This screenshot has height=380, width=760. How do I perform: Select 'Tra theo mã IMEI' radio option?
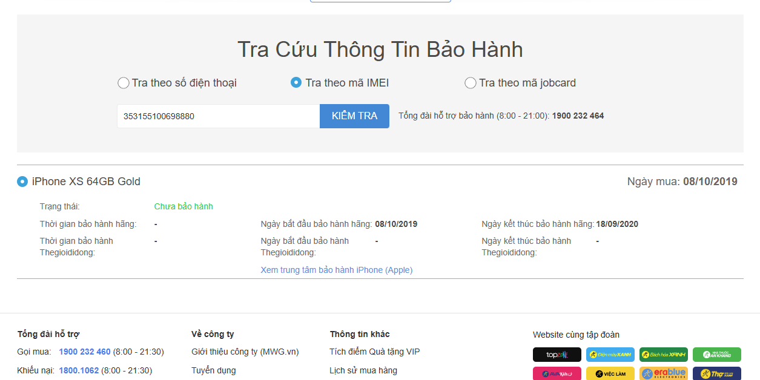click(296, 83)
